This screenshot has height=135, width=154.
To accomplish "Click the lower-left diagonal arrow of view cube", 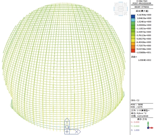I will 116,14.
